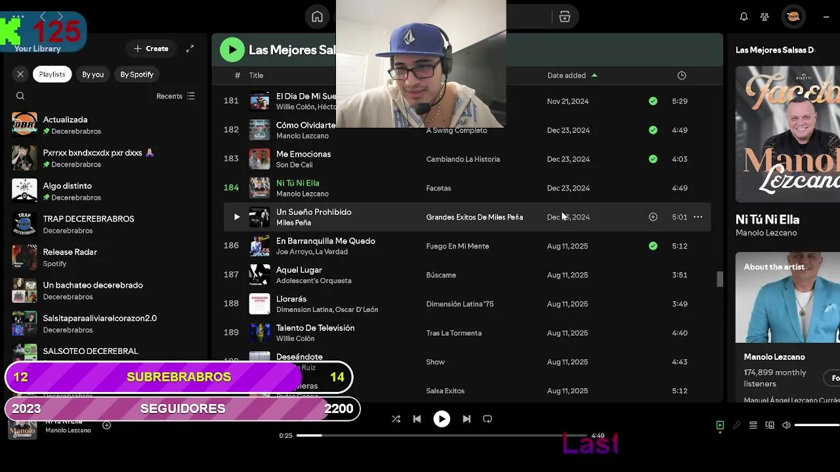Open the Pxrrxx bxndxcxdx pxr dxxs playlist
Screen dimensions: 840x472
[x=105, y=158]
